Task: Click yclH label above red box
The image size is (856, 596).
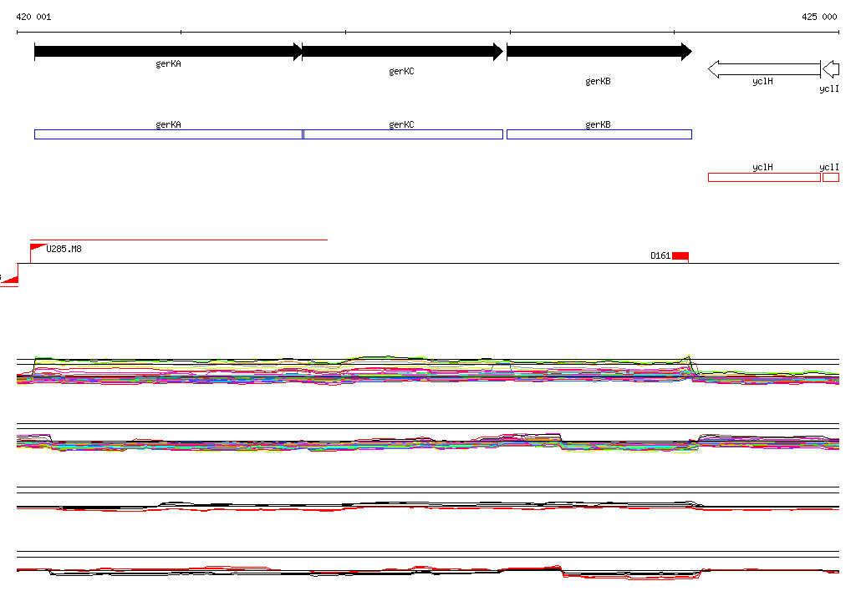Action: point(762,168)
